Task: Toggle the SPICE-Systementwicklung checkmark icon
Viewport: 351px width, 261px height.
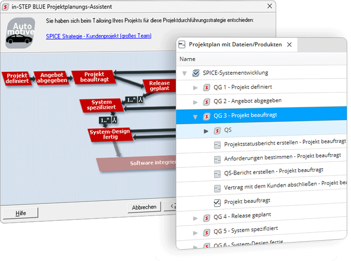Action: pyautogui.click(x=196, y=73)
